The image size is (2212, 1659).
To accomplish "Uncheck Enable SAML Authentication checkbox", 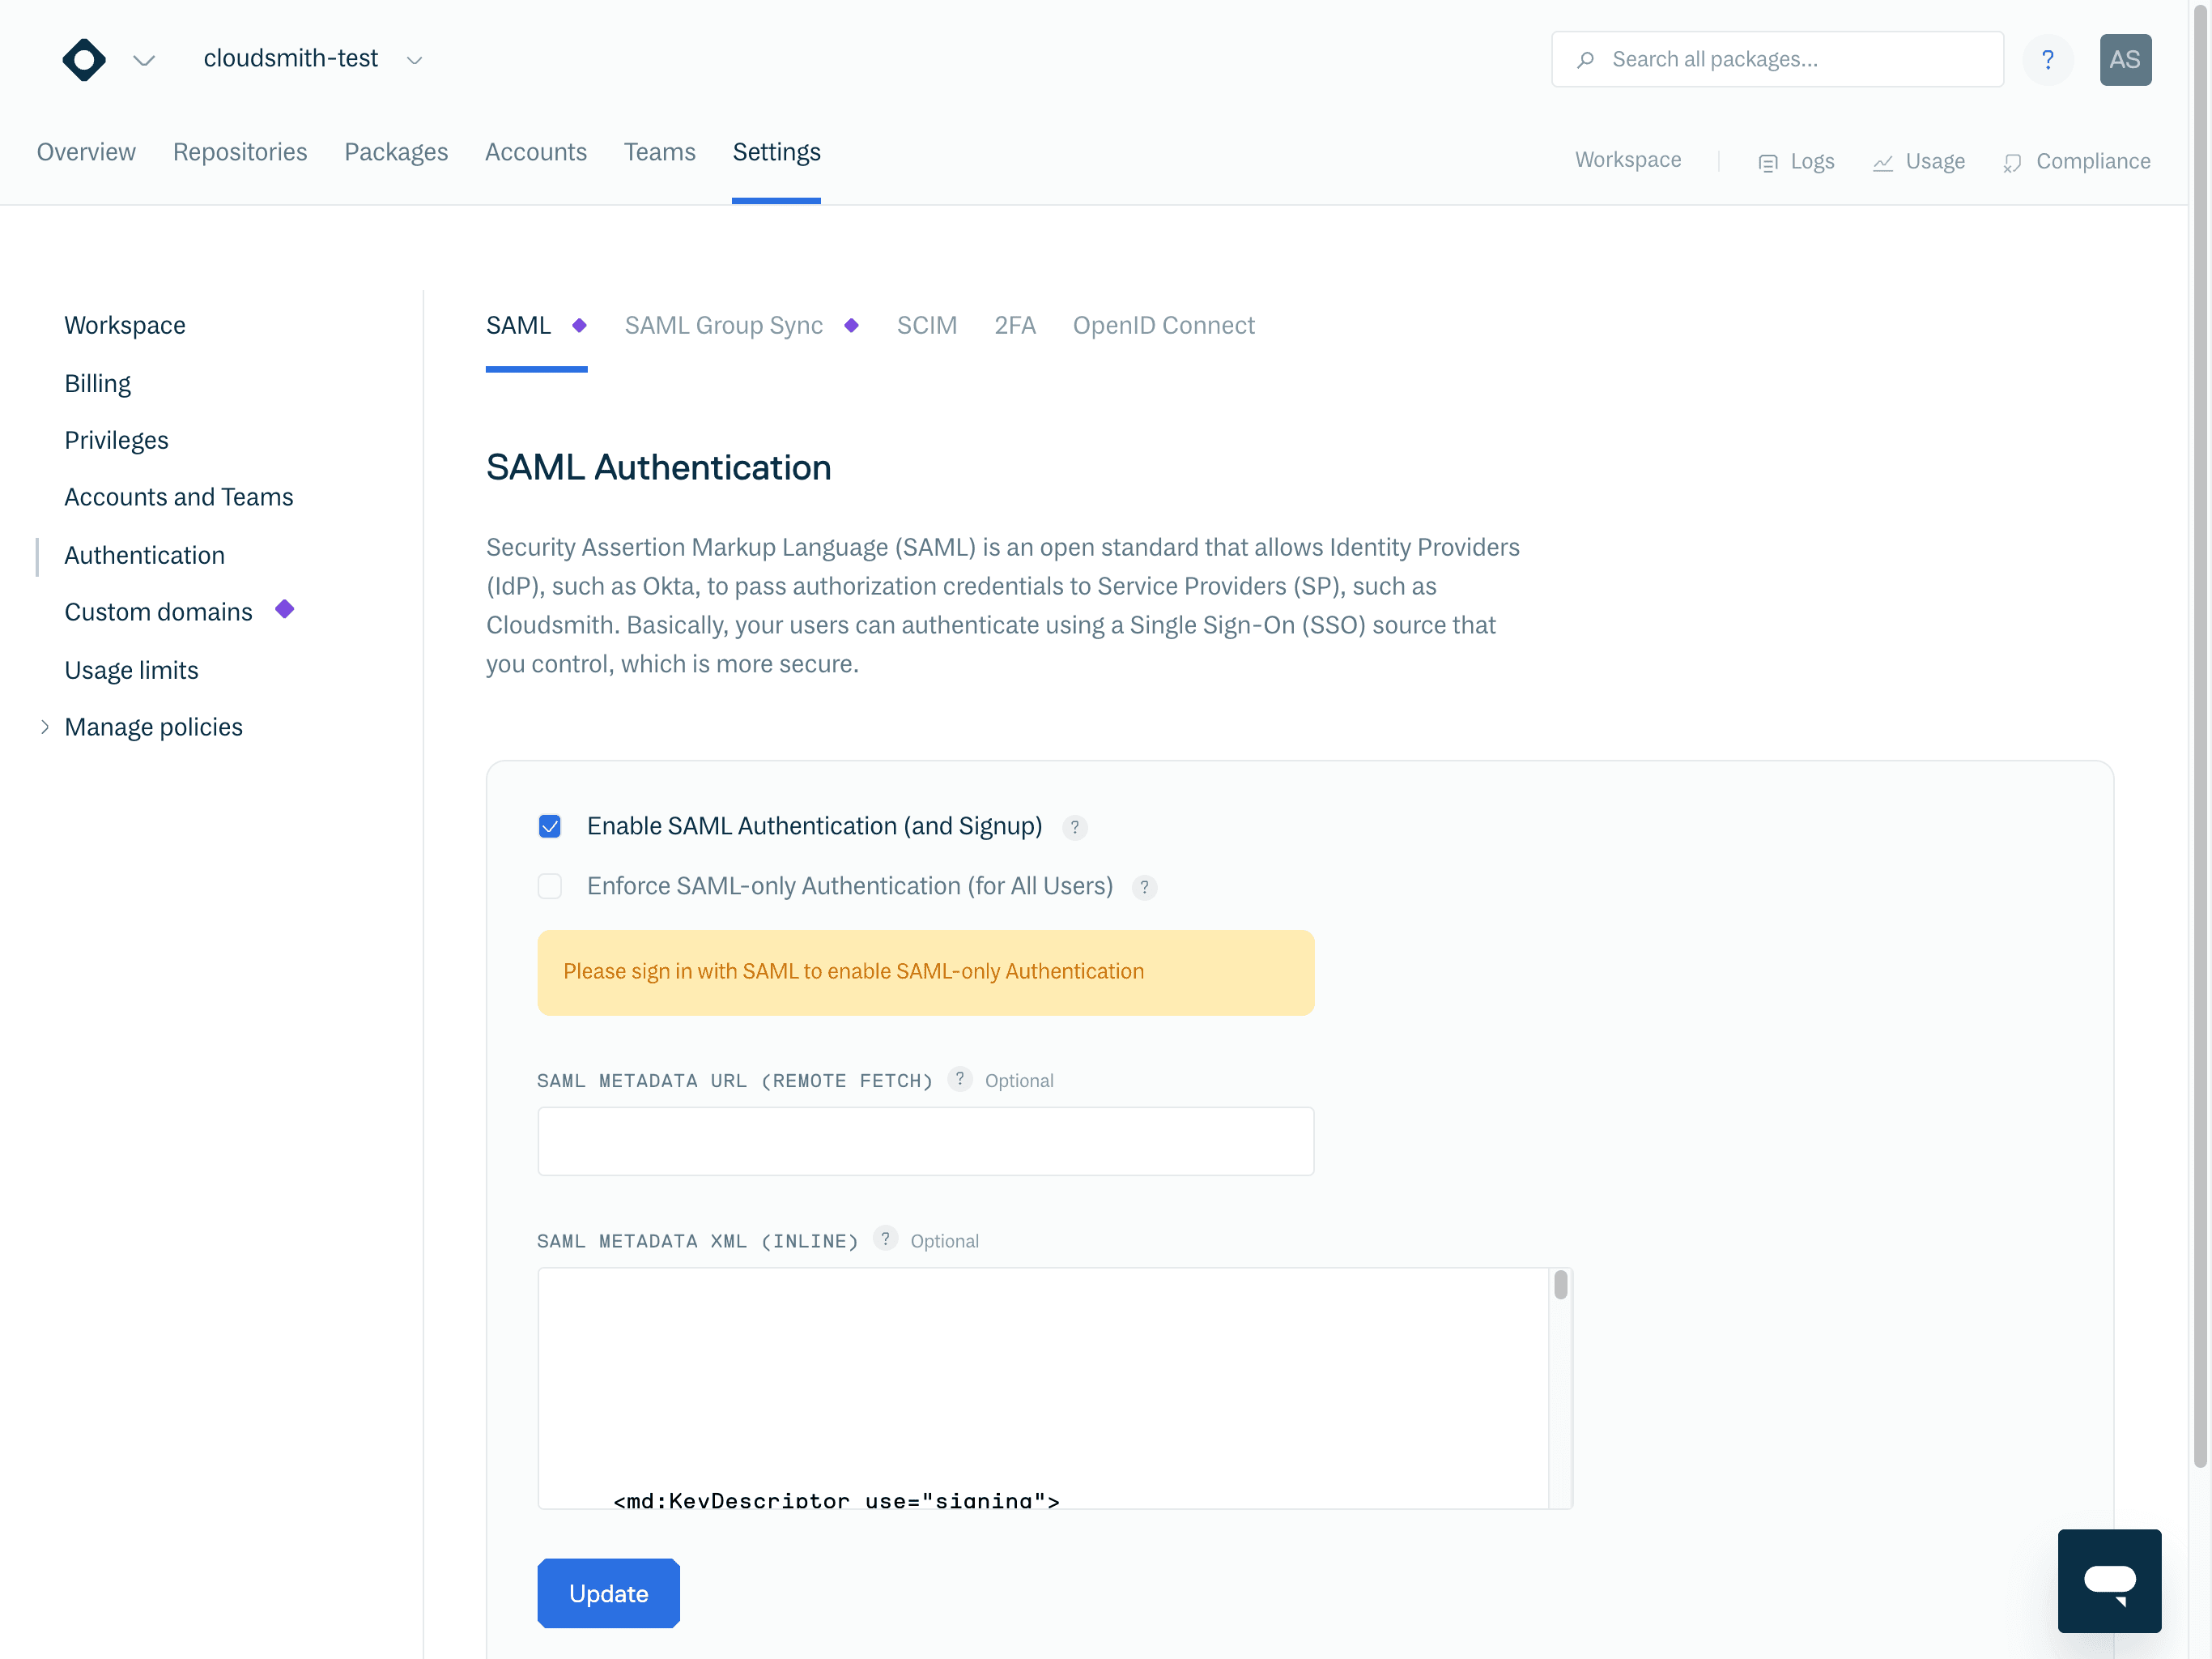I will click(550, 826).
